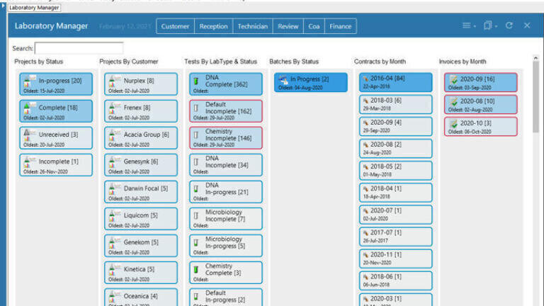
Task: Select the 2020-07 [1] contracts text
Action: pyautogui.click(x=386, y=210)
